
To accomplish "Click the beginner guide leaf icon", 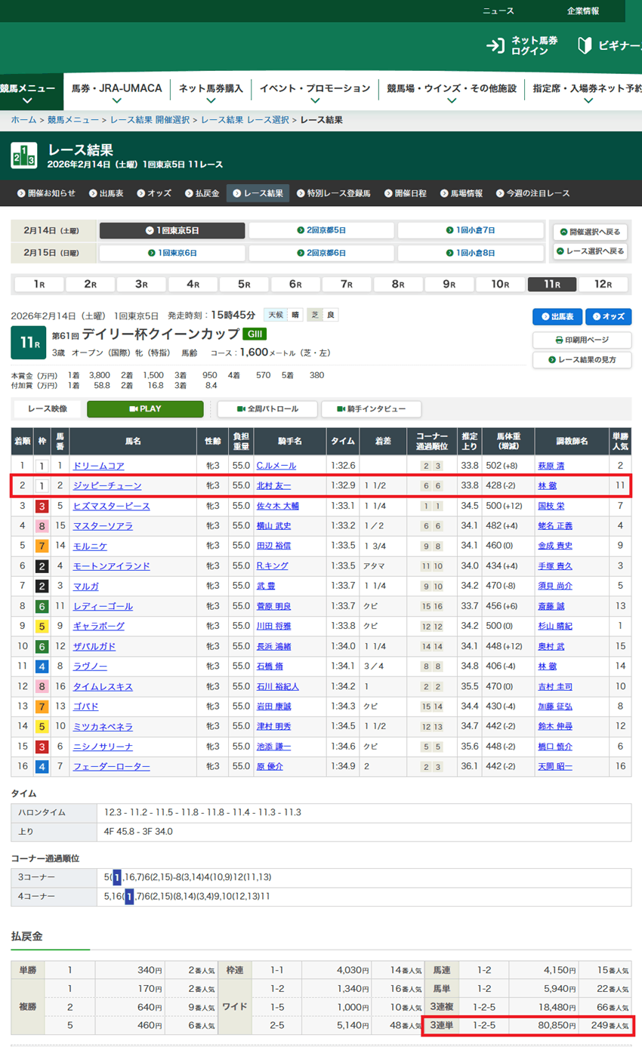I will [584, 46].
